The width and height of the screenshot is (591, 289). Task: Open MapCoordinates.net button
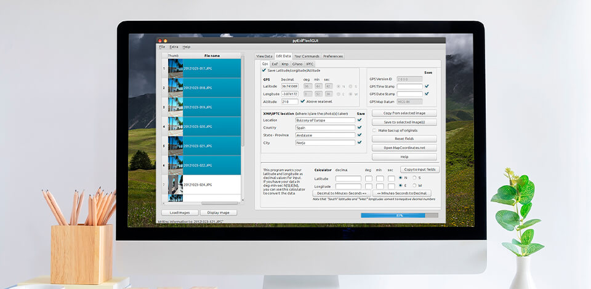(404, 148)
